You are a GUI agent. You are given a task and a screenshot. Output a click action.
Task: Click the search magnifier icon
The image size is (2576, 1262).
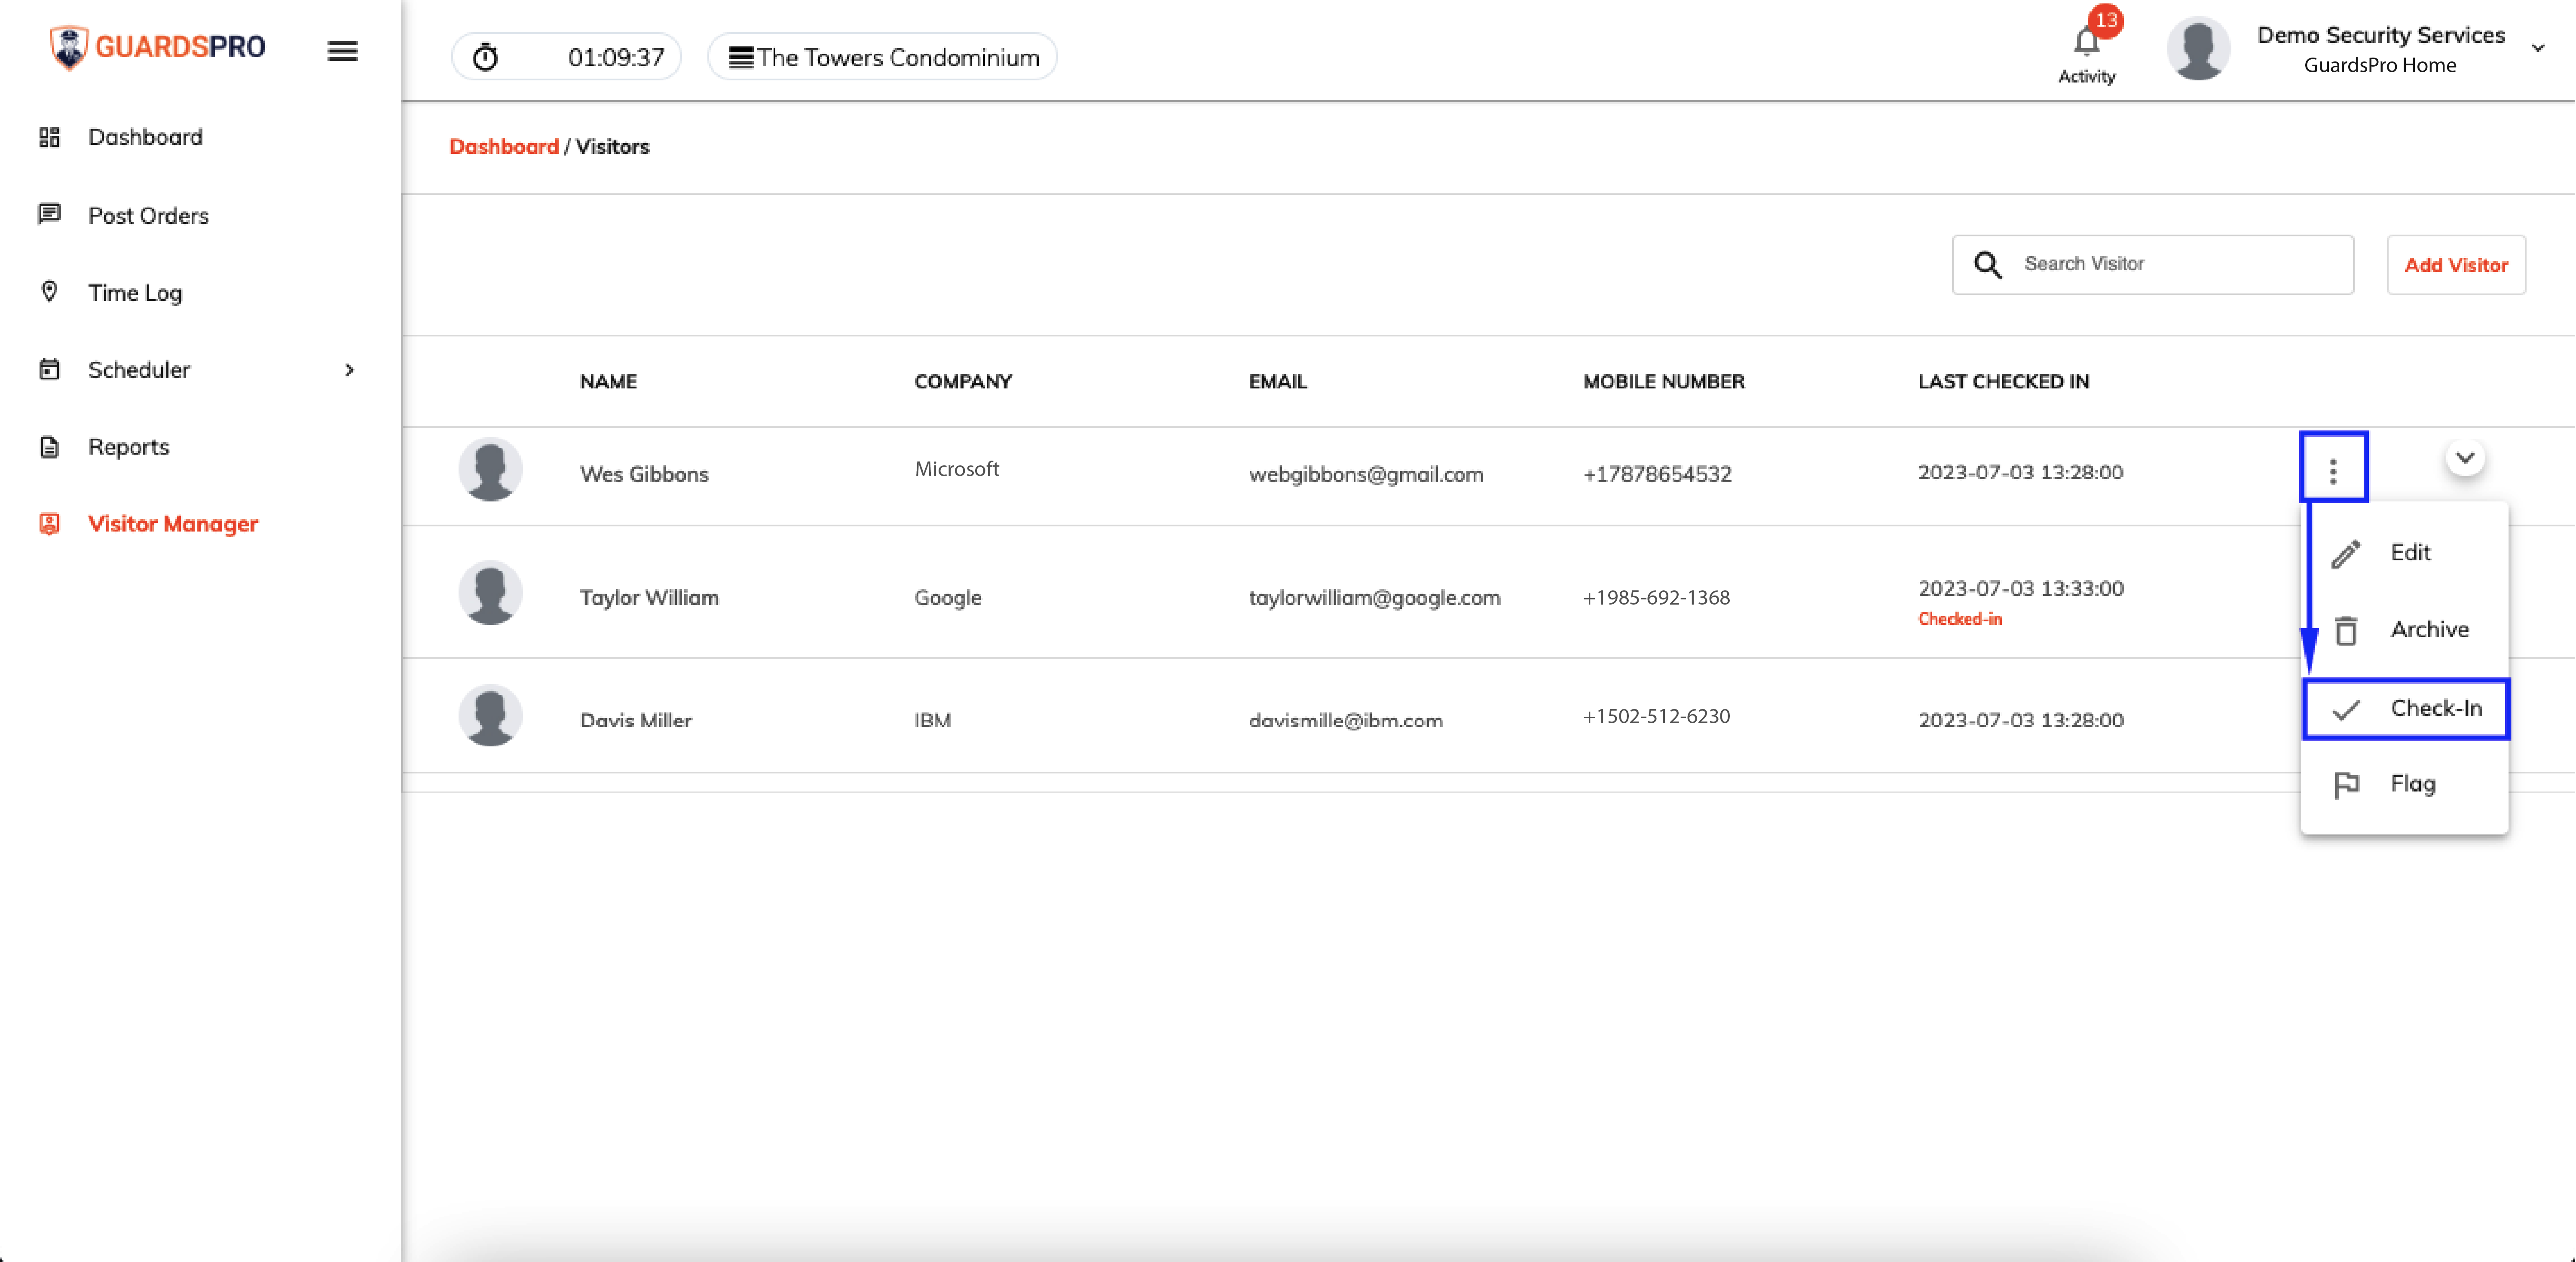1988,264
